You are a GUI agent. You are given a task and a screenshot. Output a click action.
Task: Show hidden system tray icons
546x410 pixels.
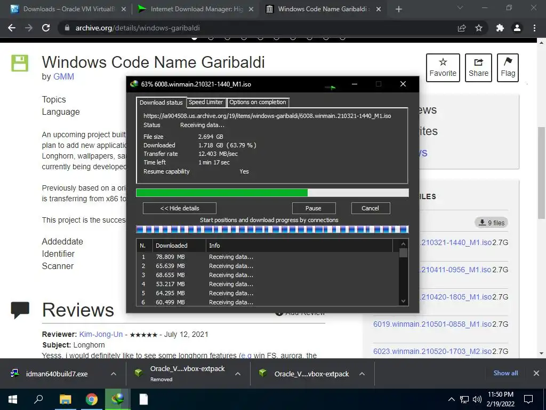click(451, 399)
